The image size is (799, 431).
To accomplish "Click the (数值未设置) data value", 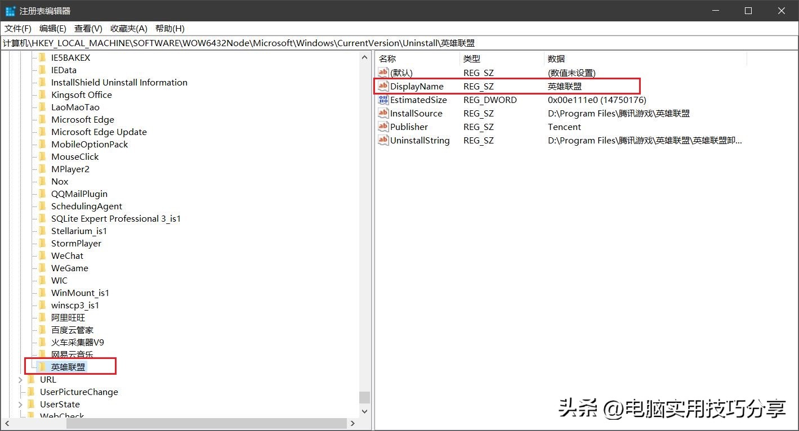I will coord(572,73).
